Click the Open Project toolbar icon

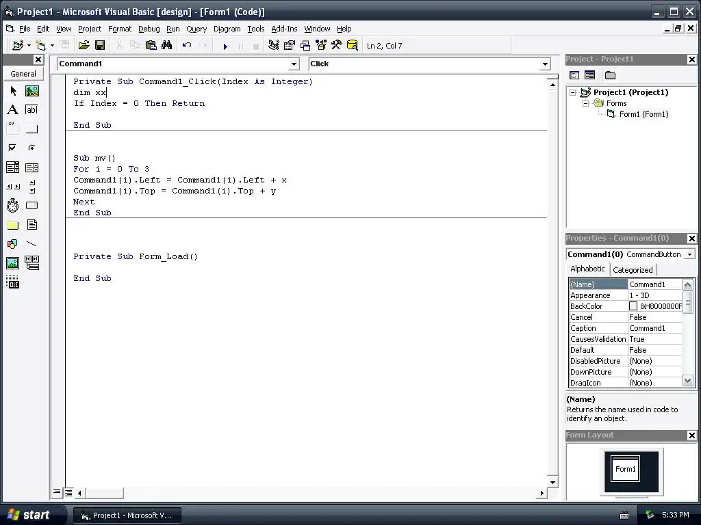[x=84, y=46]
